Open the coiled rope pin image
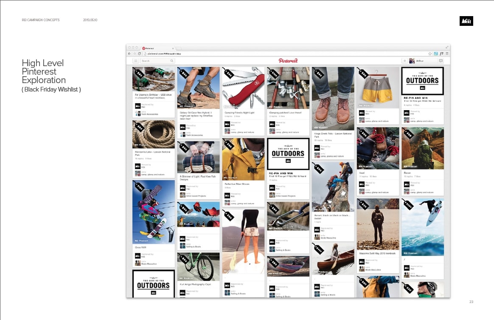Image resolution: width=494 pixels, height=320 pixels. [154, 134]
